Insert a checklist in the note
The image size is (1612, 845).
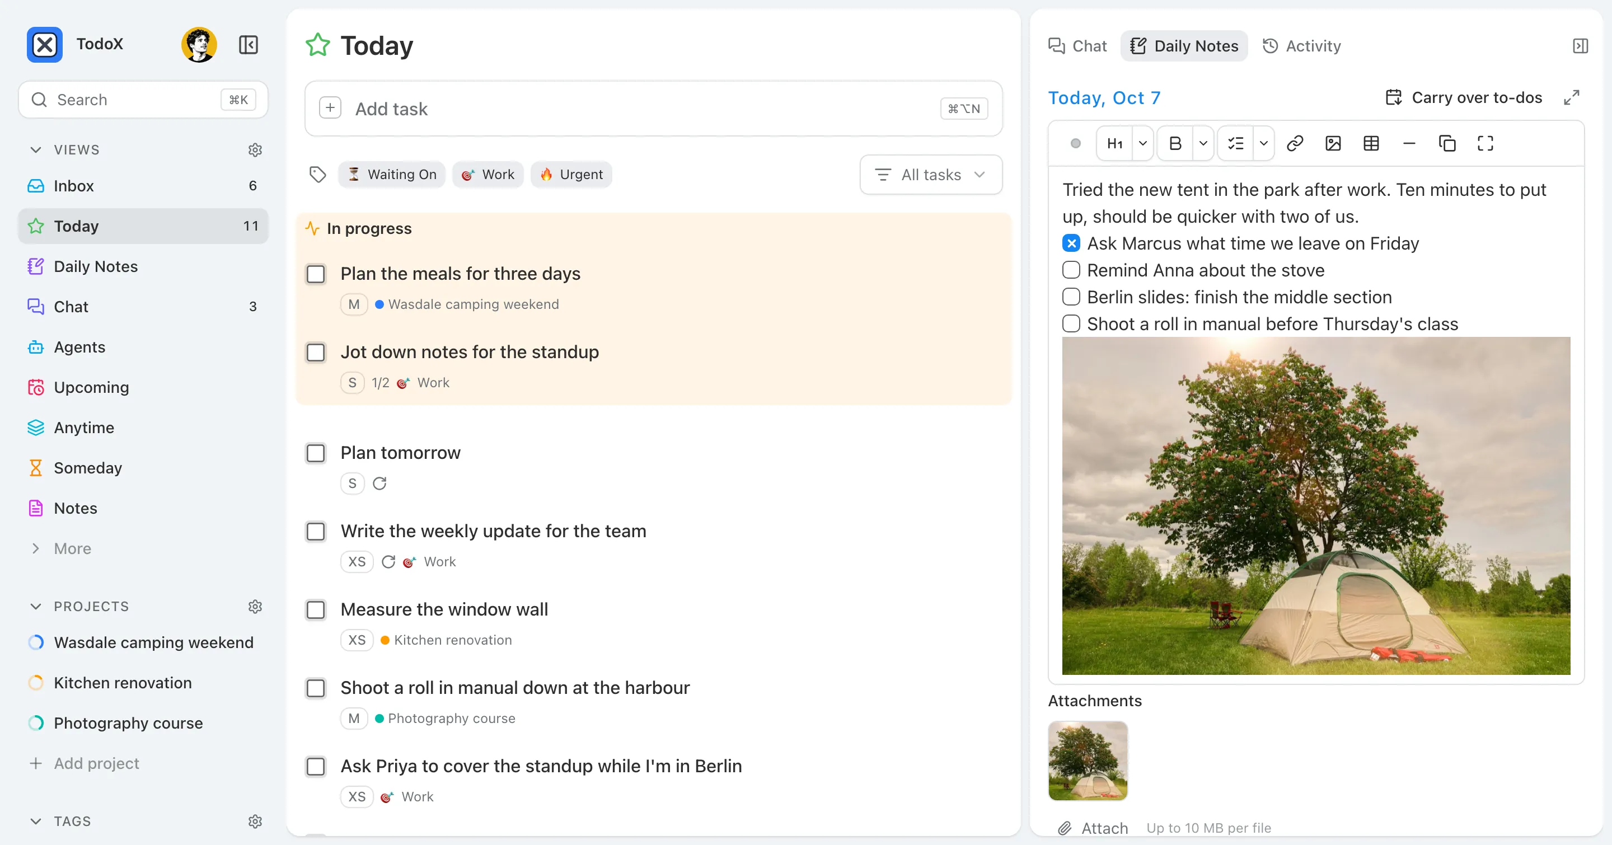pos(1236,143)
